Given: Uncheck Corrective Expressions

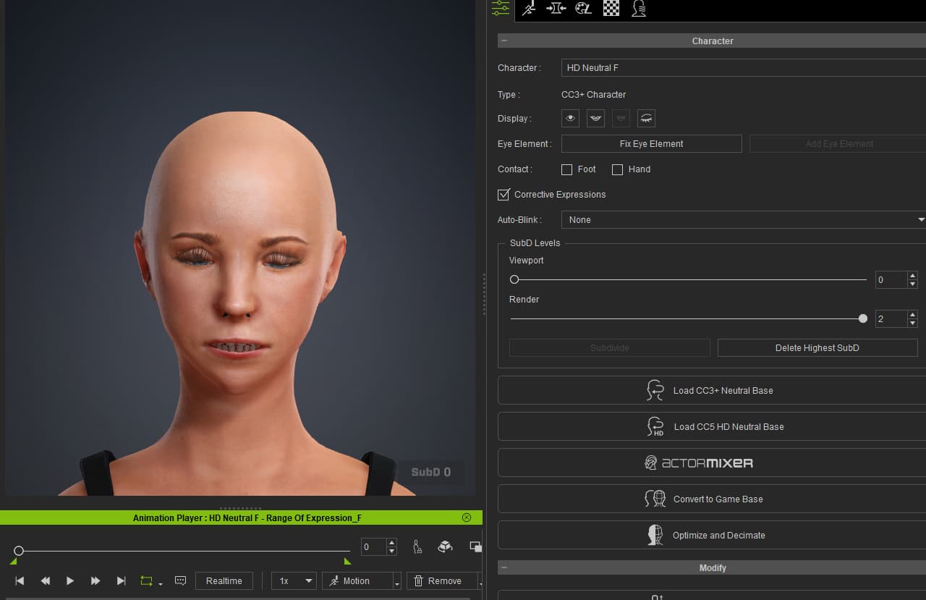Looking at the screenshot, I should tap(504, 195).
